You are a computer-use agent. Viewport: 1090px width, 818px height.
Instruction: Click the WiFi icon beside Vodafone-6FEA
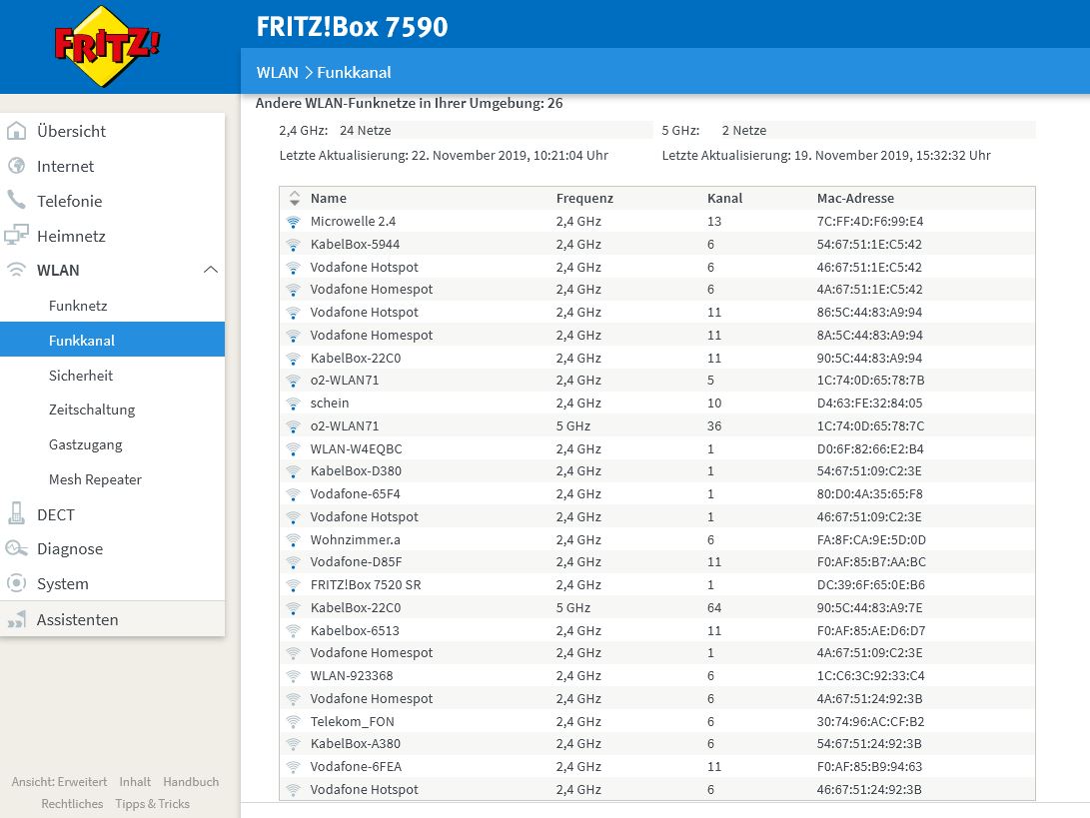point(294,767)
